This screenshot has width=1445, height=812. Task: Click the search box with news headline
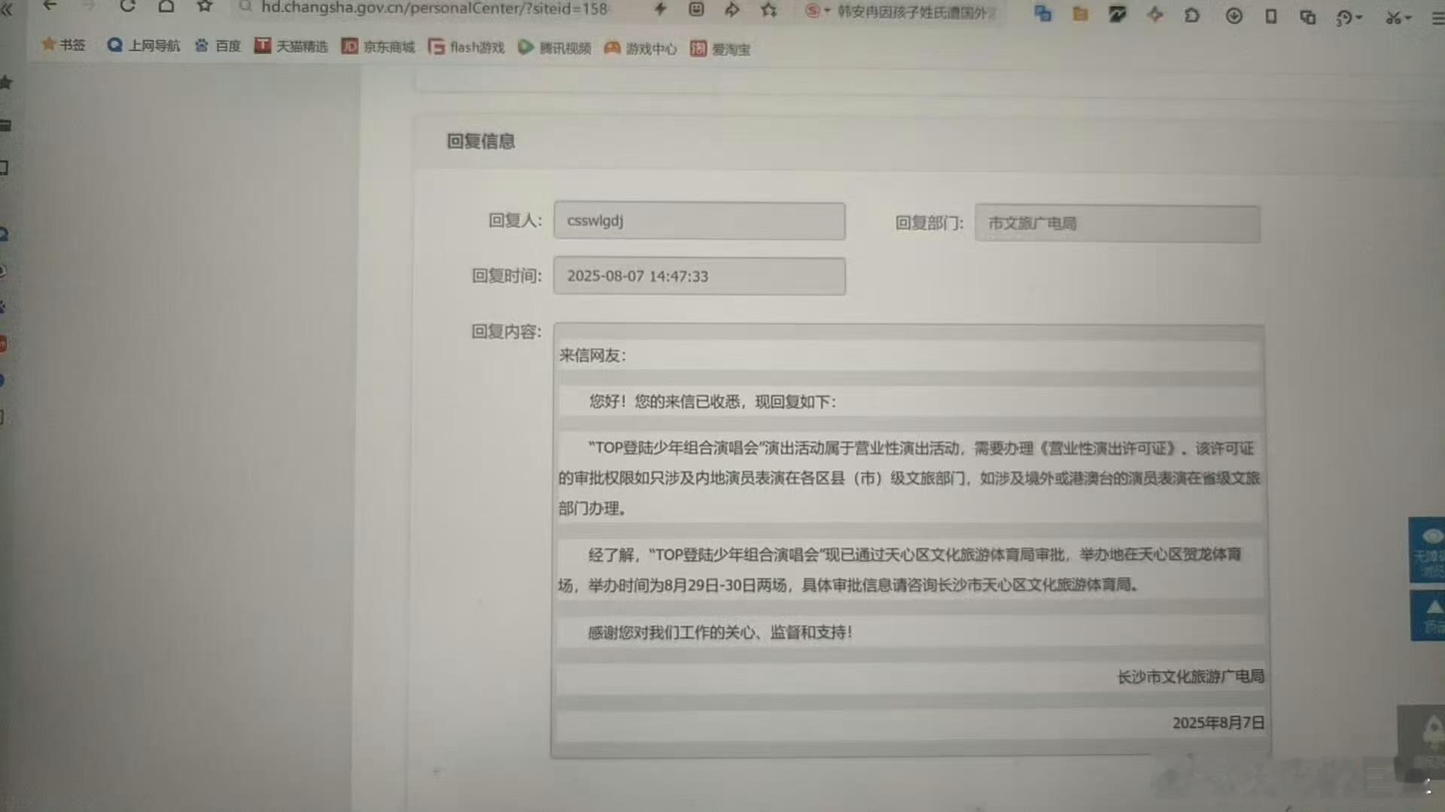pyautogui.click(x=916, y=12)
